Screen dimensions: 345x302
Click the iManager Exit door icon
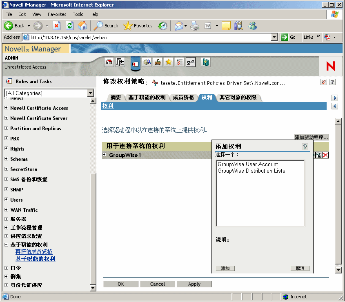pos(120,62)
